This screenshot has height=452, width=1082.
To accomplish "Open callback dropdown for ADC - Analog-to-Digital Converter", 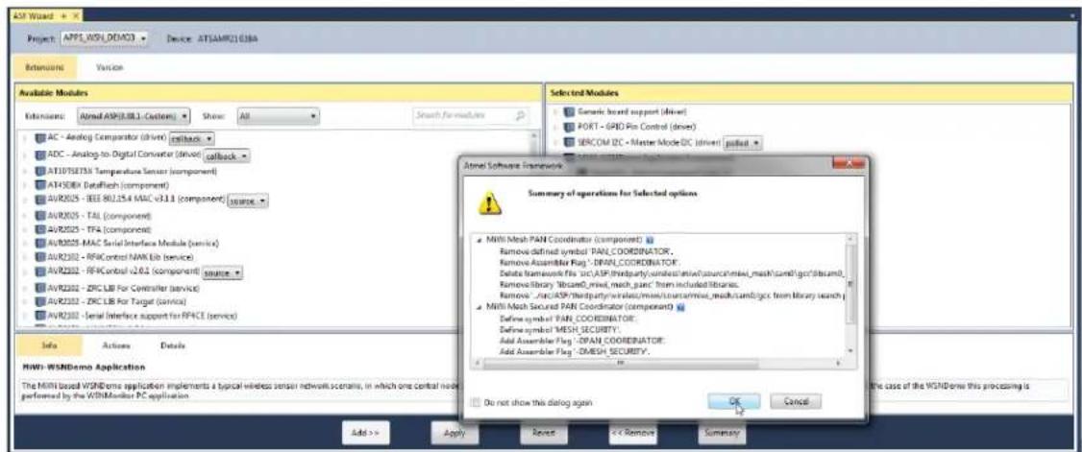I will (x=225, y=156).
